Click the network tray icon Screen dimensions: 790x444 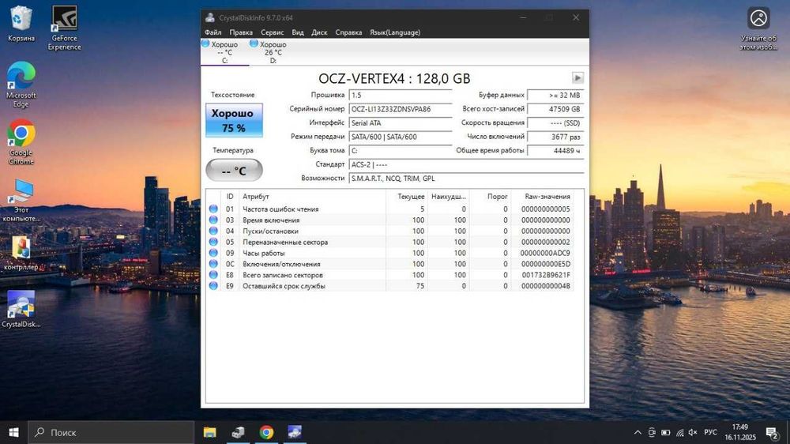pos(679,432)
